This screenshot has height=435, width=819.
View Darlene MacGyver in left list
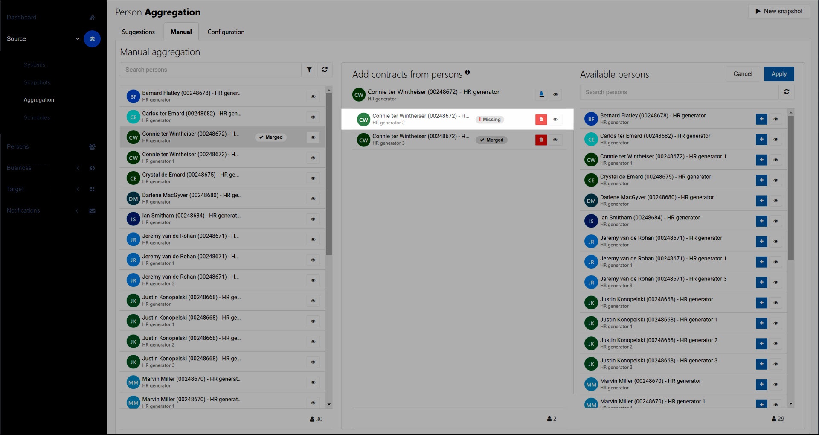click(x=313, y=199)
